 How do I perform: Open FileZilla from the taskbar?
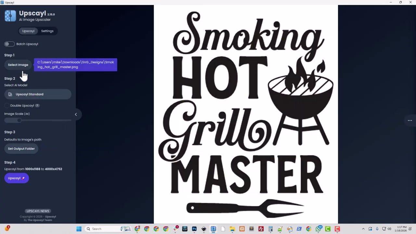[x=261, y=229]
